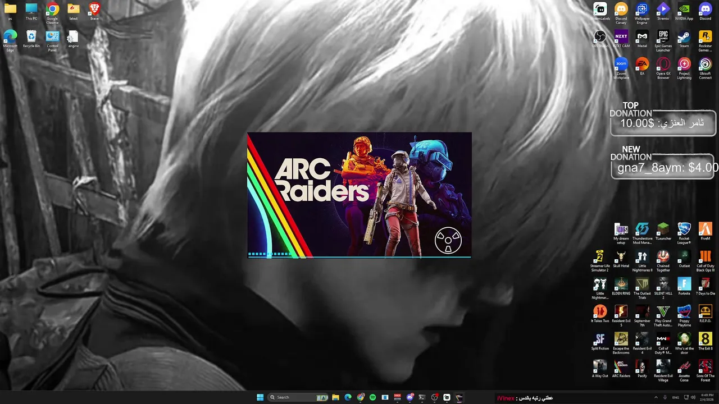Open the 7 Days to Die shortcut

click(705, 286)
